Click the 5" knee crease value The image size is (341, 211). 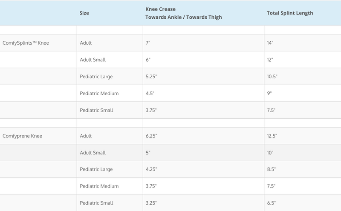pyautogui.click(x=149, y=152)
